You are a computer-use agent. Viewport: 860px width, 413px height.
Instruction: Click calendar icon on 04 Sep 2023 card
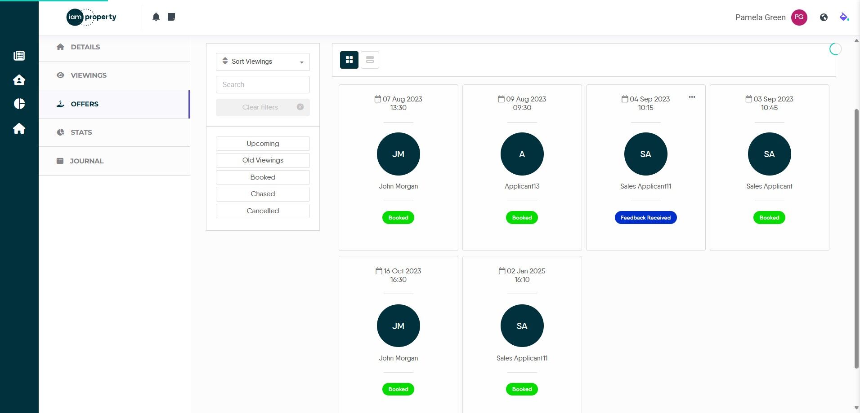click(x=625, y=99)
